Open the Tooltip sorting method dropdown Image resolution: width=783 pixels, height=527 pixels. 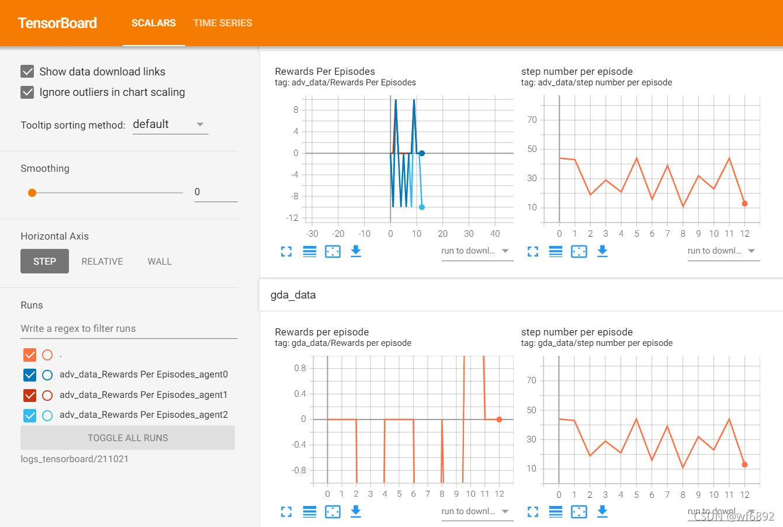[x=170, y=124]
